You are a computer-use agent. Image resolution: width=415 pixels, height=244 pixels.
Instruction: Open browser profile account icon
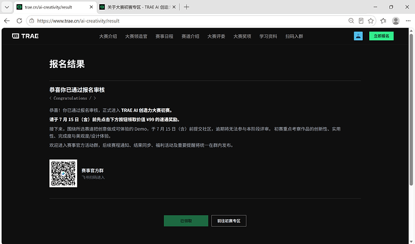pyautogui.click(x=396, y=20)
